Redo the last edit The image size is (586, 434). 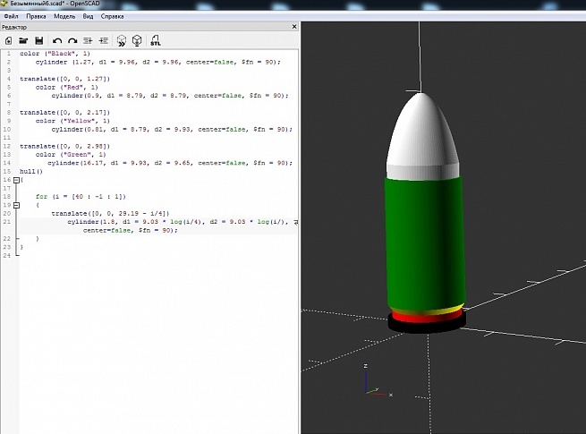click(72, 40)
